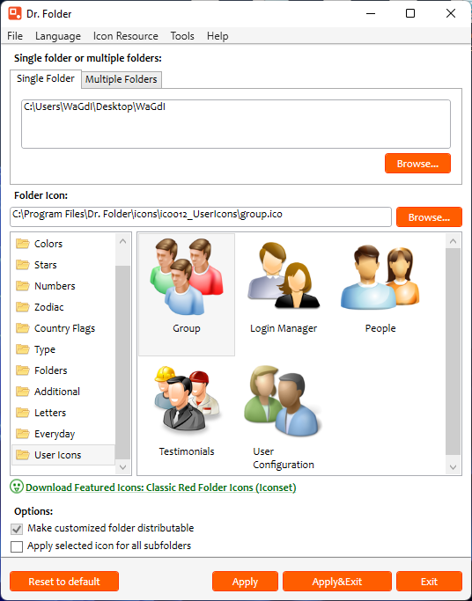Enable Apply selected icon for all subfolders
The height and width of the screenshot is (601, 472).
click(x=17, y=546)
